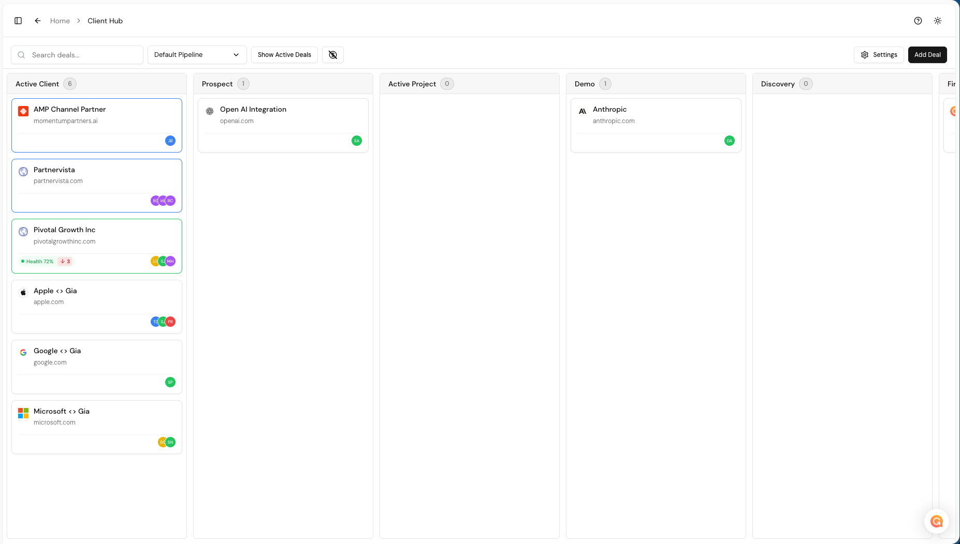Click the Active Client column header
The width and height of the screenshot is (960, 544).
click(x=37, y=84)
